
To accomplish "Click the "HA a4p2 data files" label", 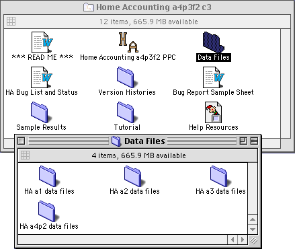I will 49,226.
